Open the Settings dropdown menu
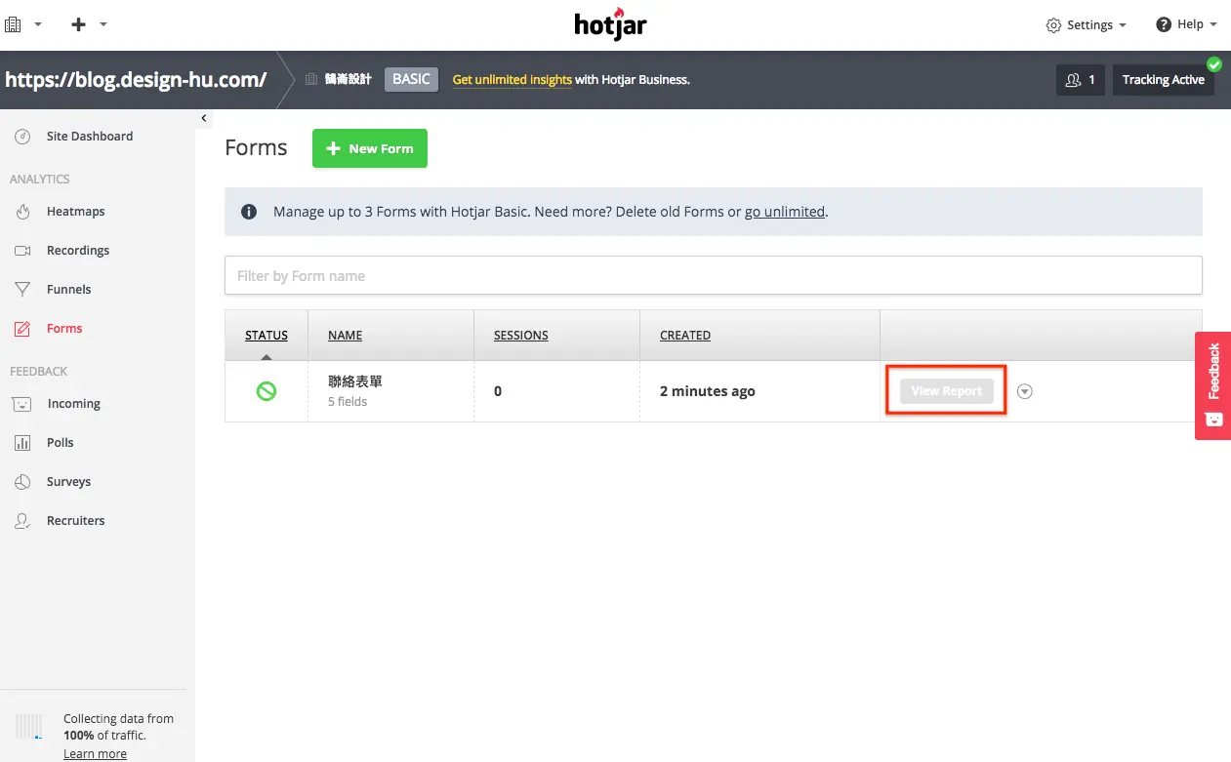This screenshot has width=1231, height=762. pos(1086,25)
